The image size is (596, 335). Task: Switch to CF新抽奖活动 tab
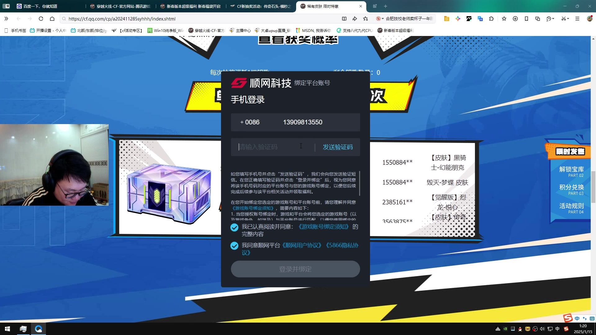click(x=261, y=6)
